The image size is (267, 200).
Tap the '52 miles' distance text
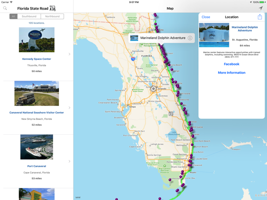coord(37,125)
